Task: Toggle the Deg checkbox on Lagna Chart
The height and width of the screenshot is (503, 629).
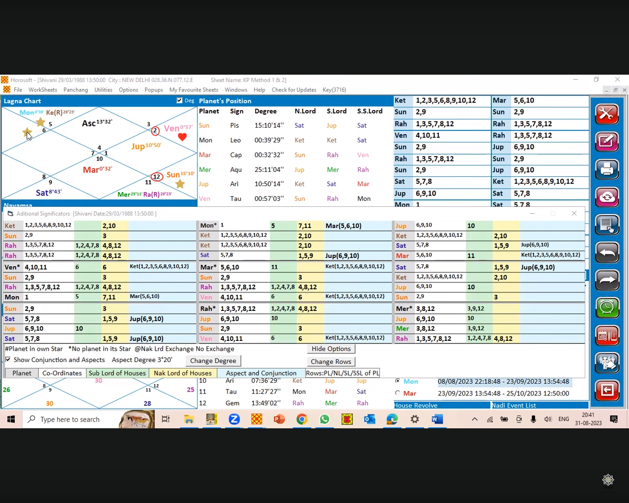Action: coord(179,101)
